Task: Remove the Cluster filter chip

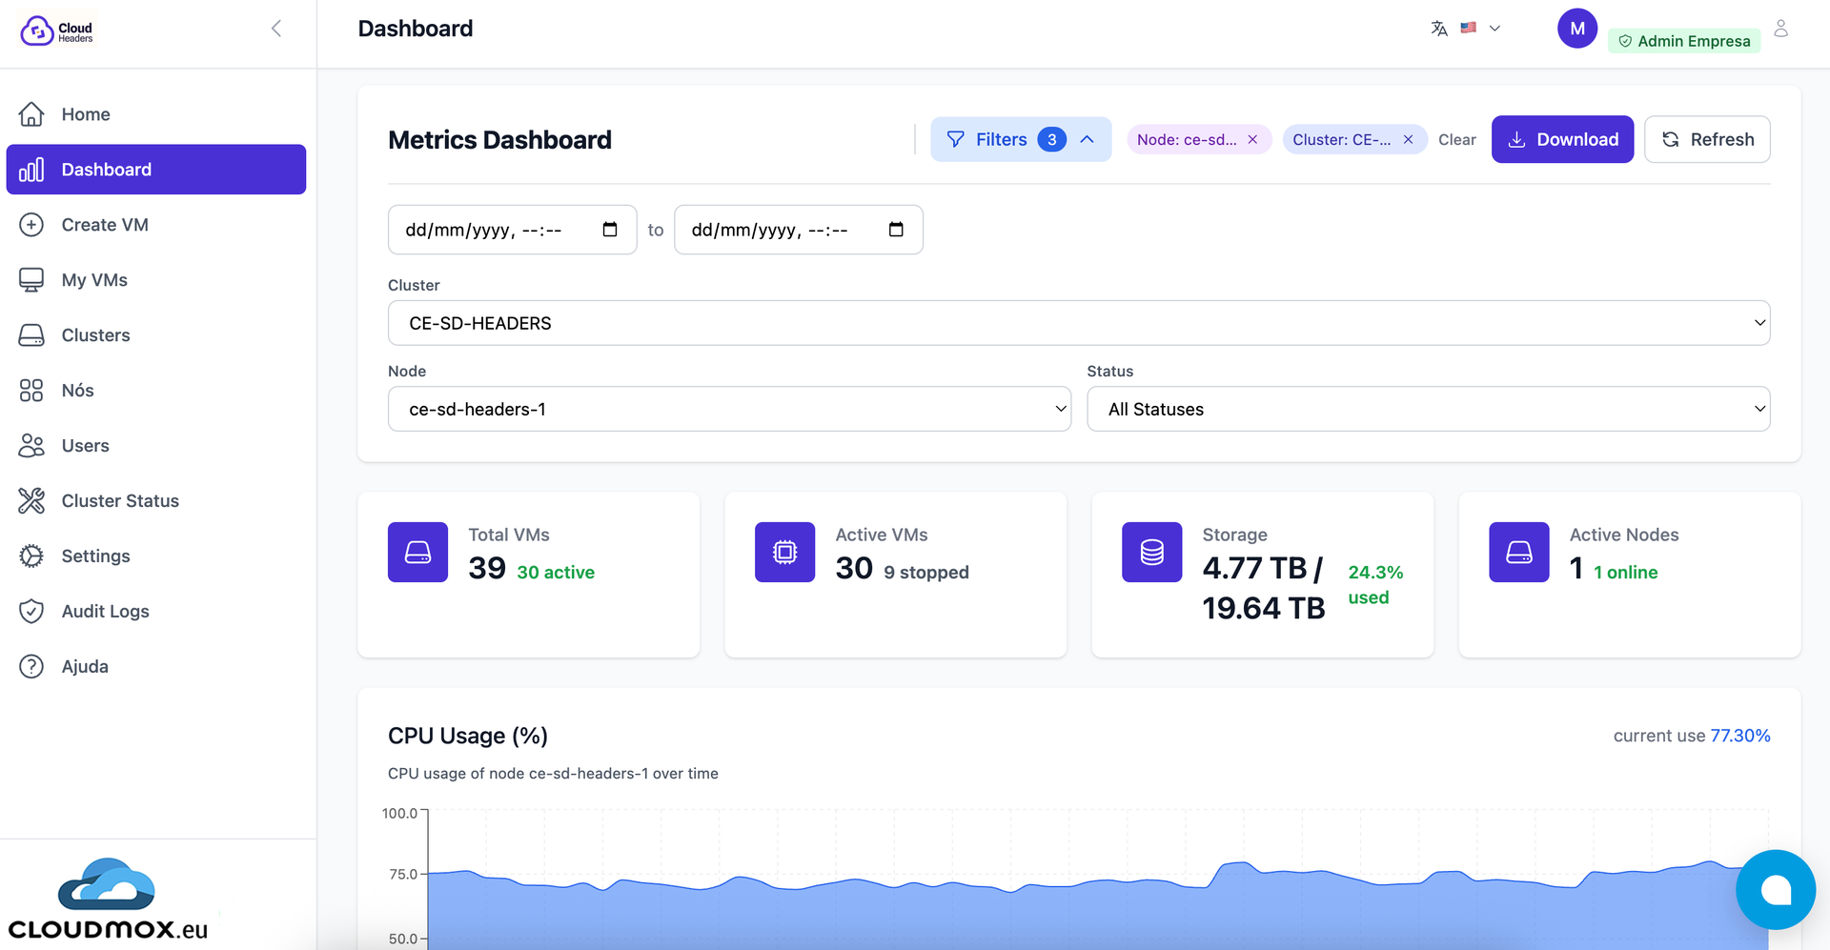Action: click(x=1408, y=140)
